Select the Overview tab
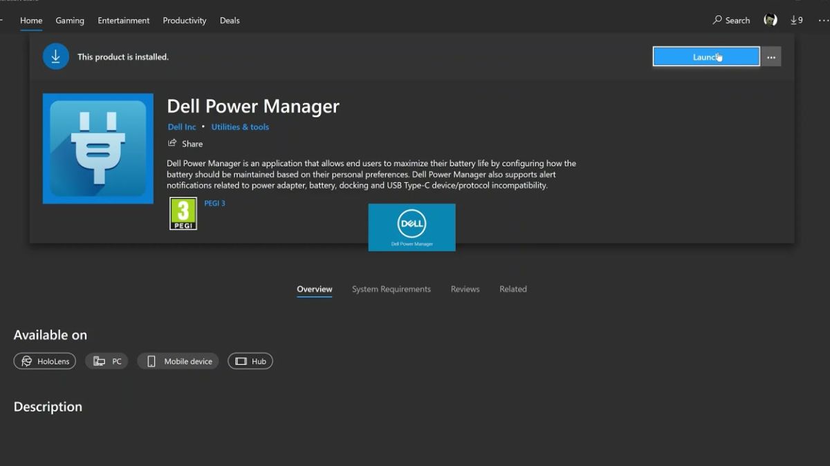830x466 pixels. click(315, 289)
